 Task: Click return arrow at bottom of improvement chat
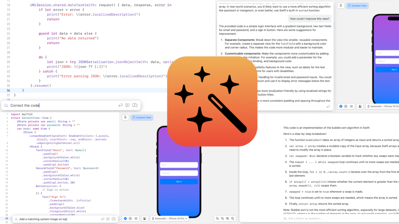[328, 107]
